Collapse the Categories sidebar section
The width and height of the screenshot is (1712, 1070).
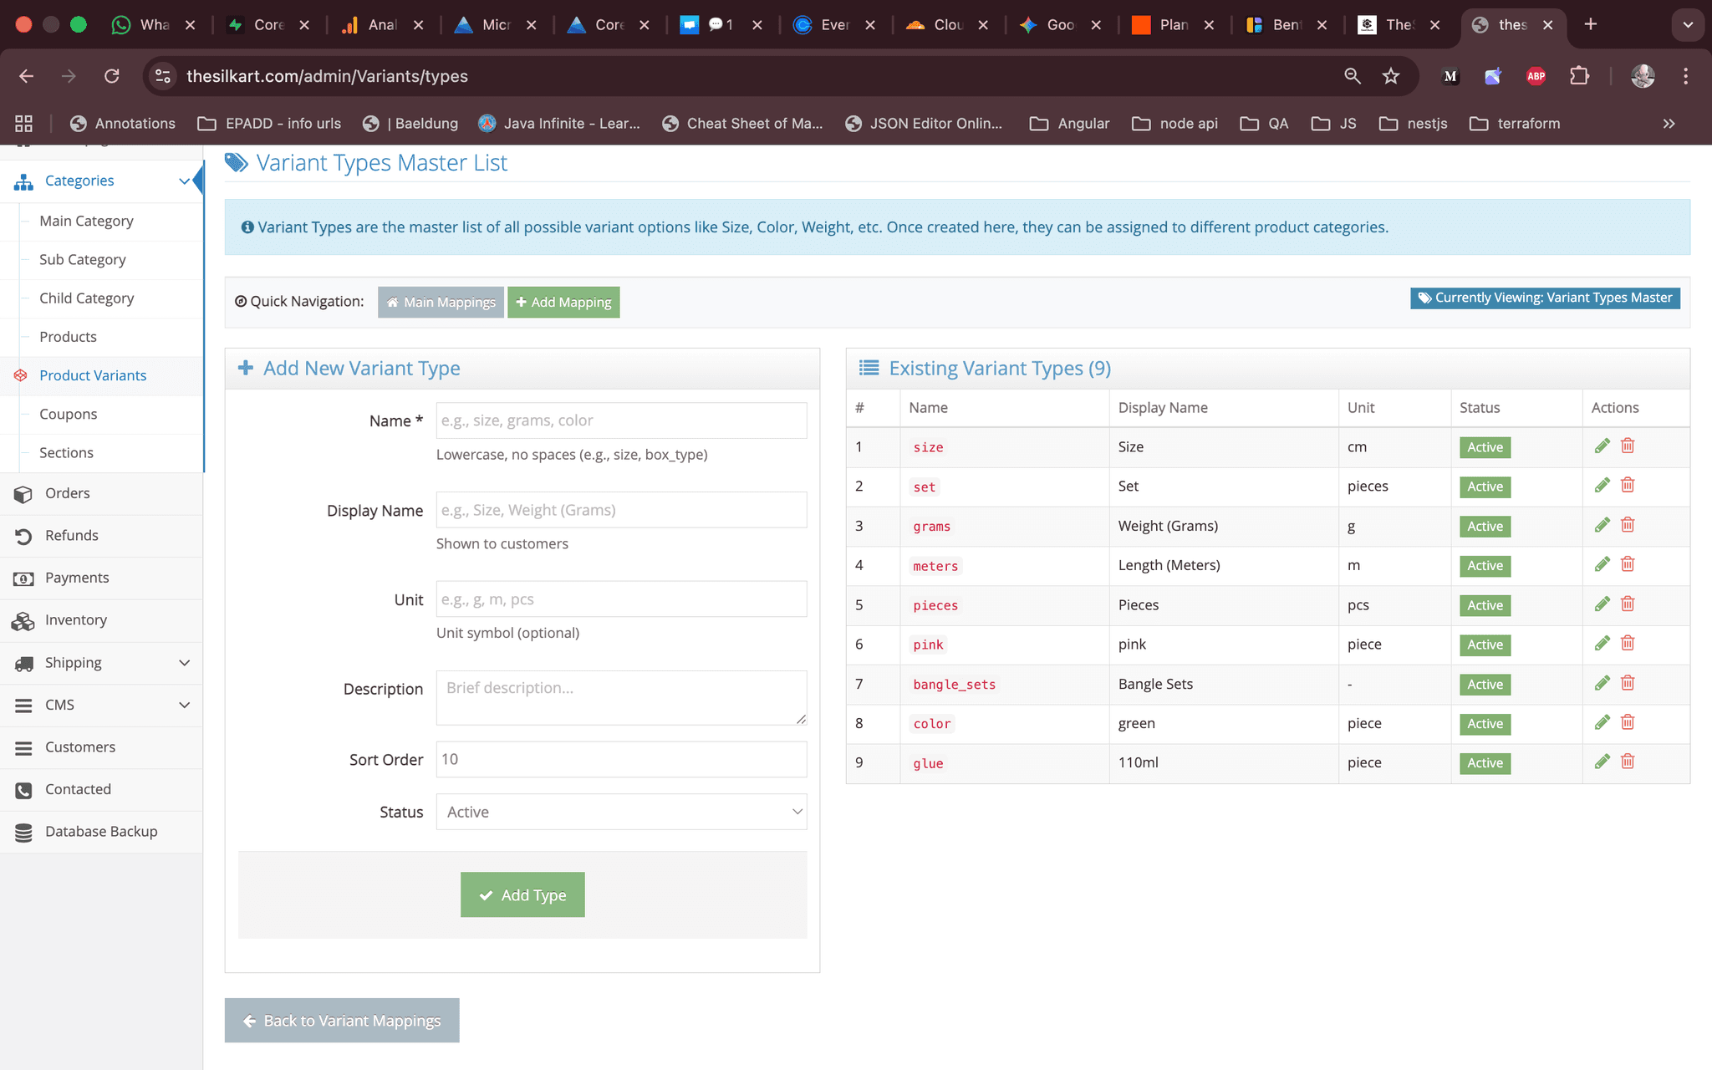(185, 180)
